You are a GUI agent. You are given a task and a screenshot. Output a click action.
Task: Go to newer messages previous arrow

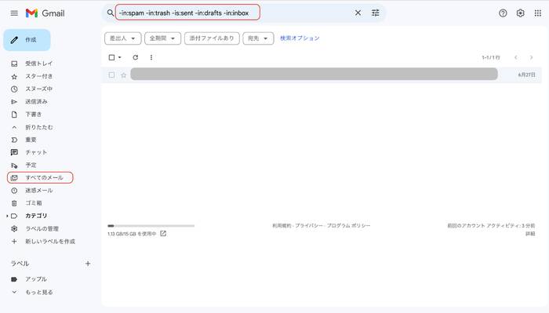coord(516,57)
